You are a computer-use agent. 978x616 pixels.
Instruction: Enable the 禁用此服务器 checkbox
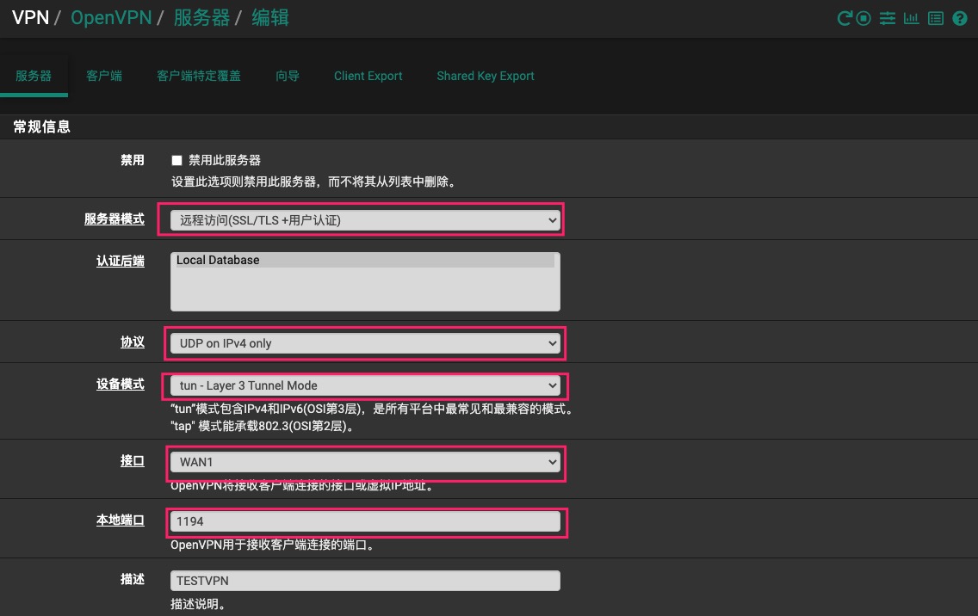pyautogui.click(x=177, y=160)
